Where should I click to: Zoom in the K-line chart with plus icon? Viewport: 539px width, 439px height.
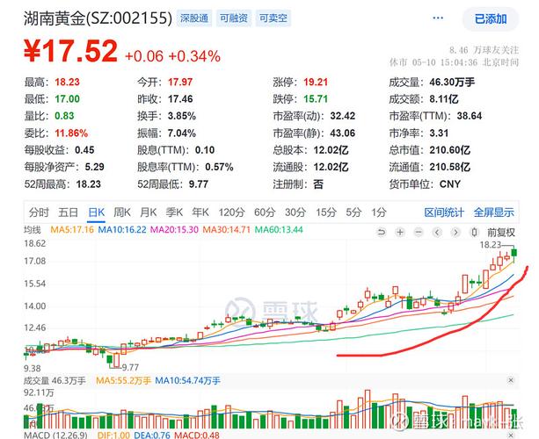coord(400,233)
